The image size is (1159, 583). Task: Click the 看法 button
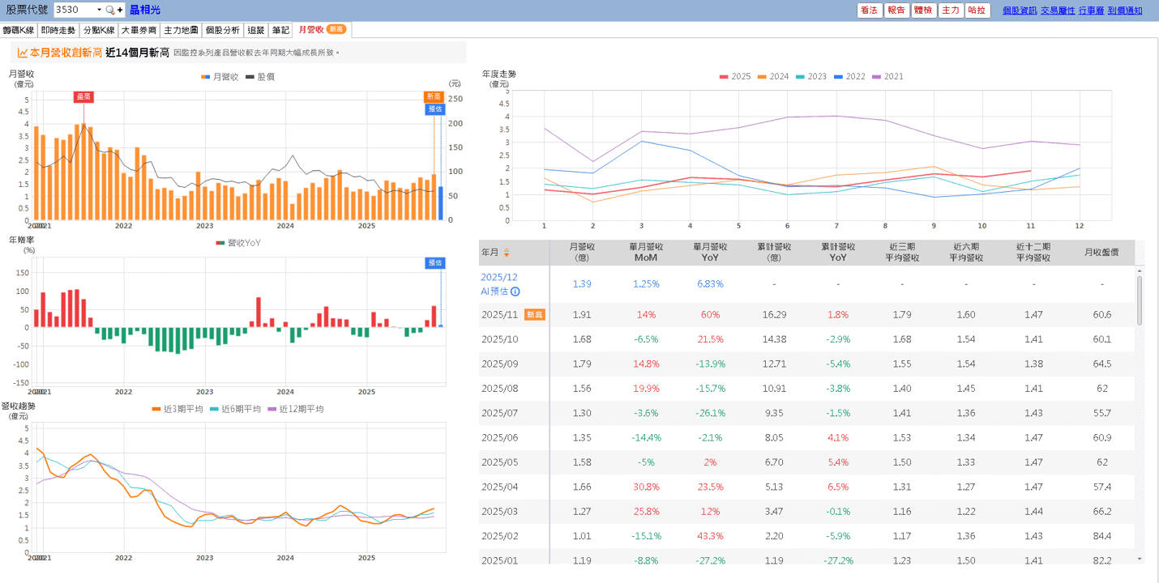click(x=869, y=11)
